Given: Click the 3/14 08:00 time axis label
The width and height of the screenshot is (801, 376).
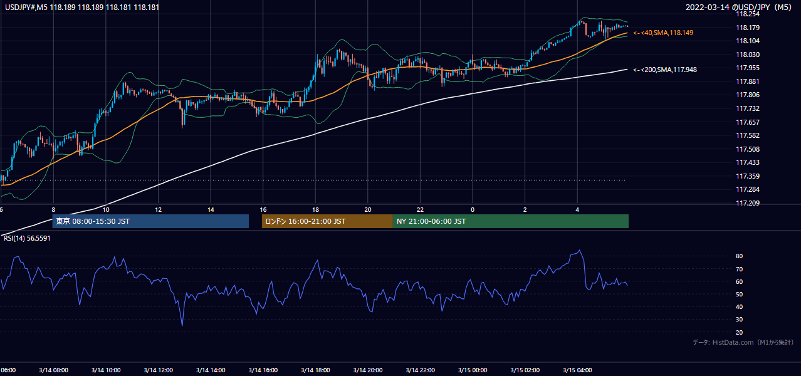Looking at the screenshot, I should tap(53, 370).
